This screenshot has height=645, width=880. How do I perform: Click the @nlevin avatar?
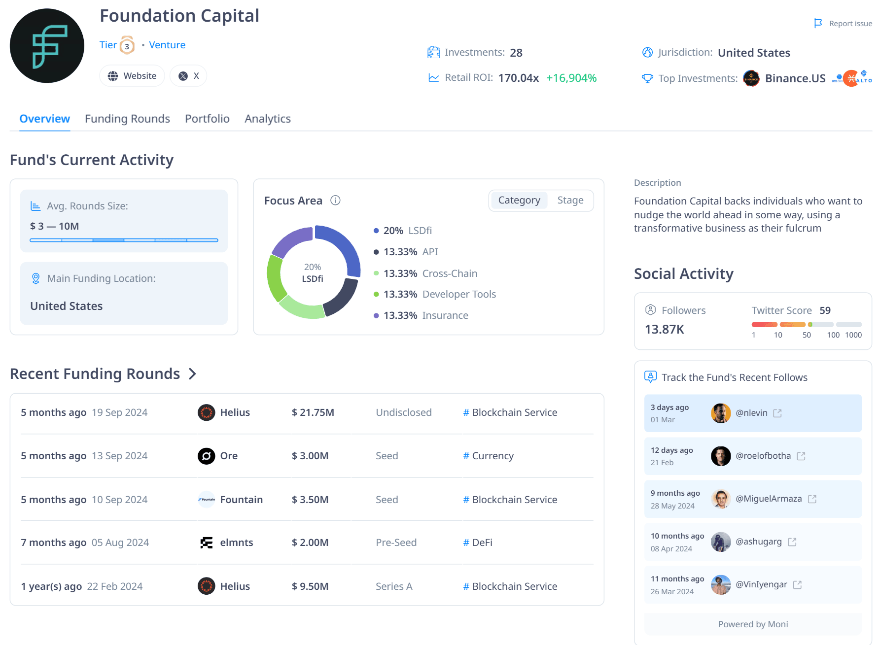tap(721, 413)
